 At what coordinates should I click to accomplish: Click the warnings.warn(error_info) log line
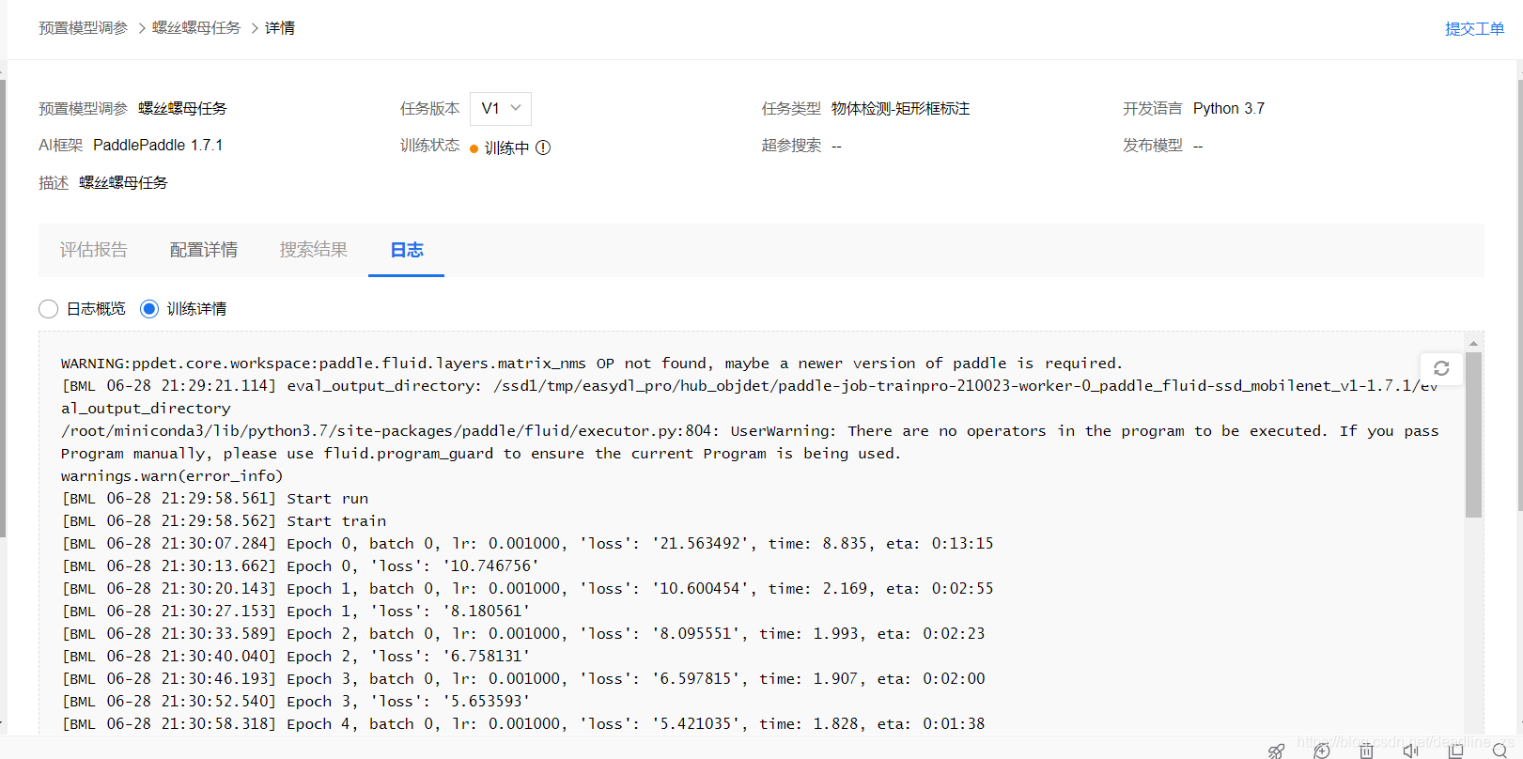click(172, 476)
